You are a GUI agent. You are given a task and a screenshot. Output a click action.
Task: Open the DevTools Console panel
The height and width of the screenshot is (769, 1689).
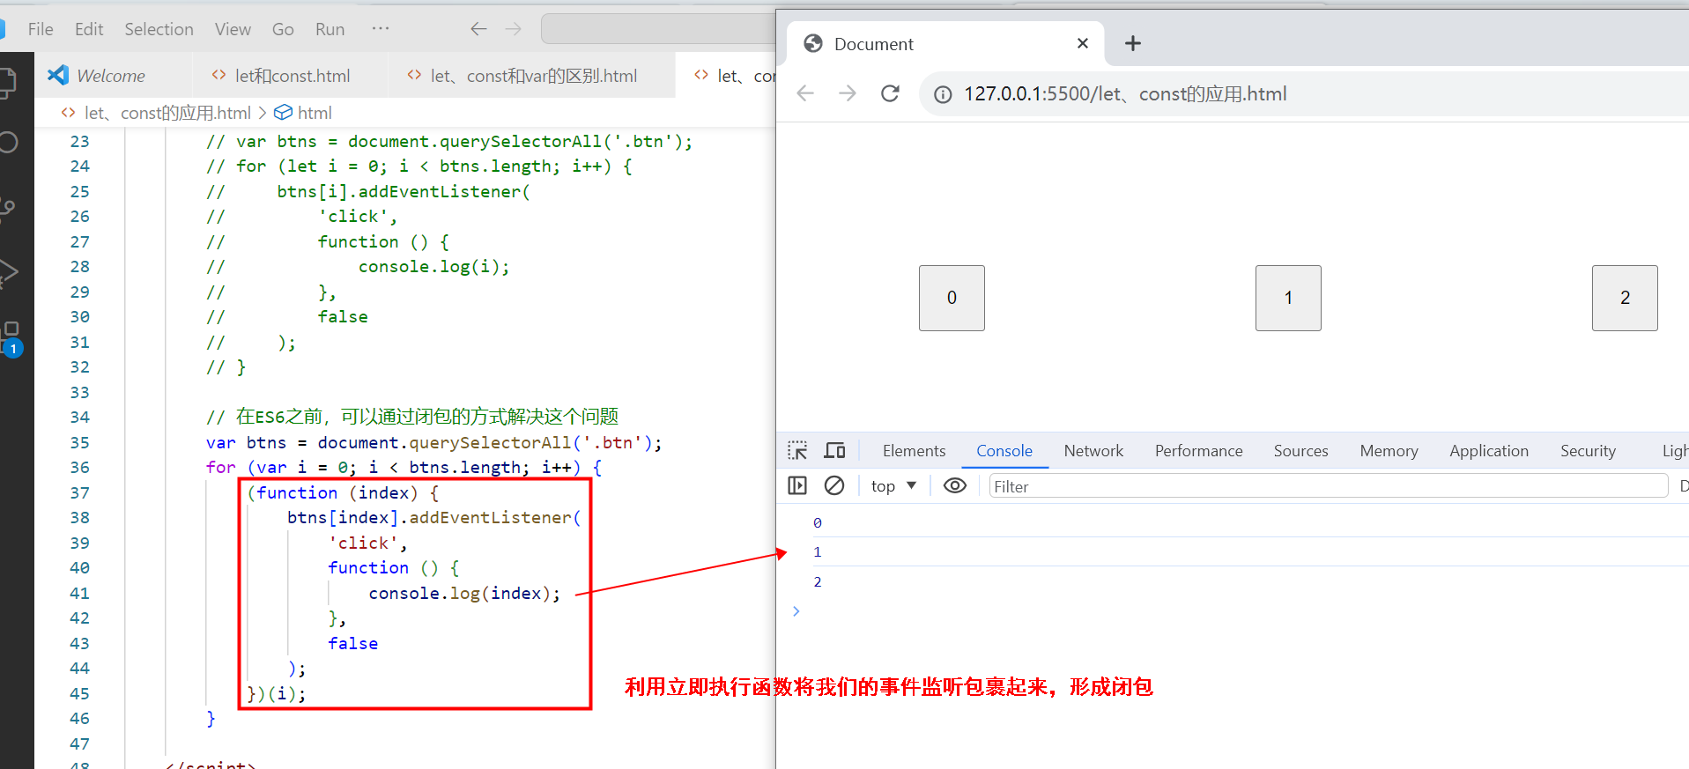click(x=1004, y=451)
